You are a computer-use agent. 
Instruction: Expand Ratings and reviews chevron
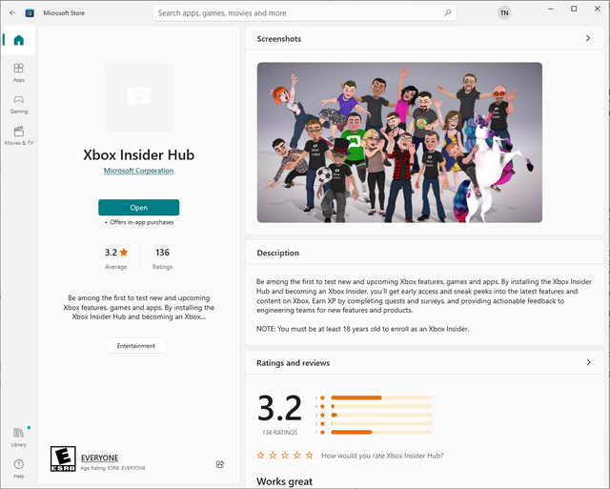587,363
